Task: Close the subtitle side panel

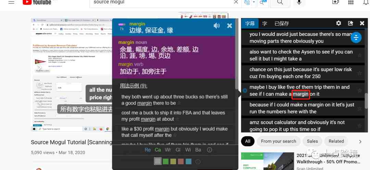Action: tap(362, 23)
